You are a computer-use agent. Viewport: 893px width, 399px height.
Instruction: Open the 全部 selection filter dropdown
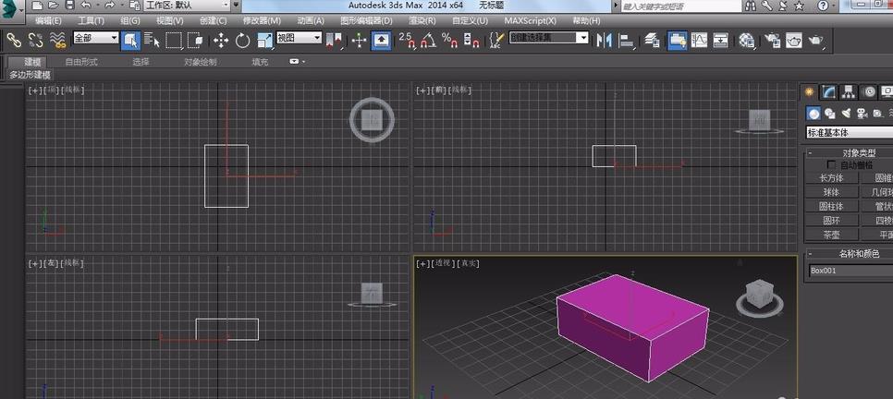95,39
